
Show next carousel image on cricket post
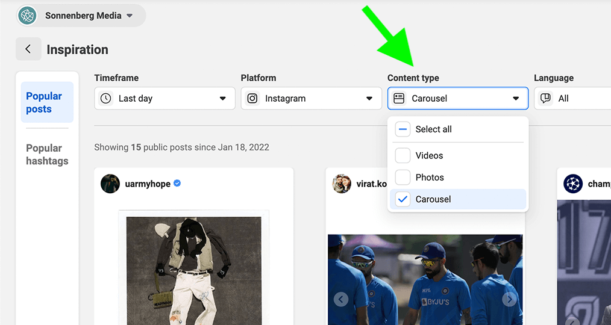point(509,299)
